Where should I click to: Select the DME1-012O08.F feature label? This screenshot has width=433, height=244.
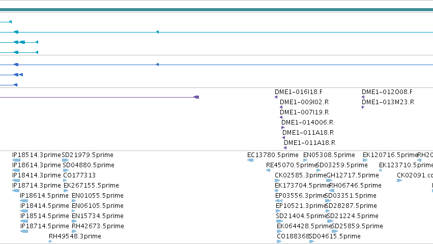pyautogui.click(x=387, y=92)
